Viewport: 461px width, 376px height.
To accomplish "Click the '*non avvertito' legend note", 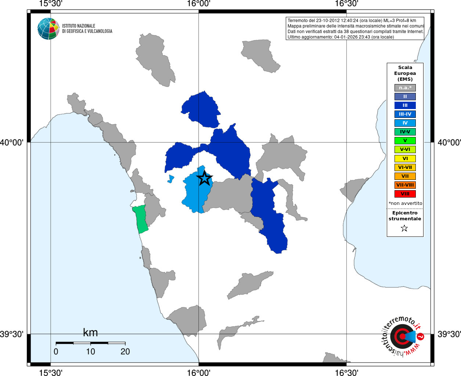I will coord(406,203).
